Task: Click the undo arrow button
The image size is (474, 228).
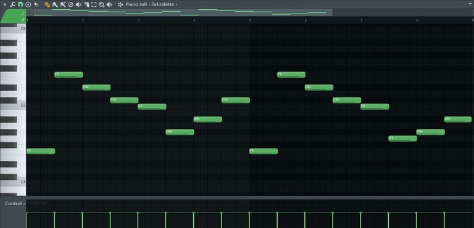Action: (36, 4)
